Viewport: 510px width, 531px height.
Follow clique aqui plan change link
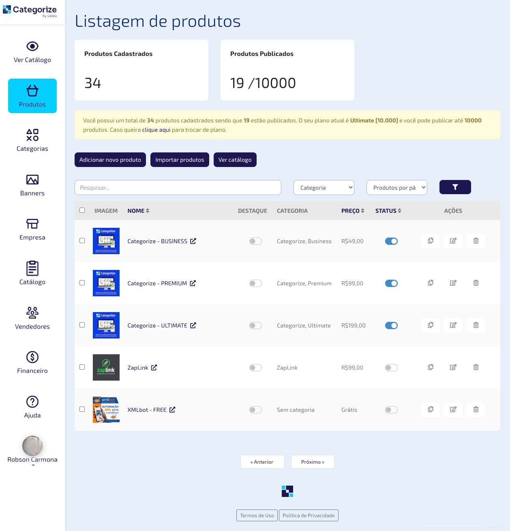point(156,130)
